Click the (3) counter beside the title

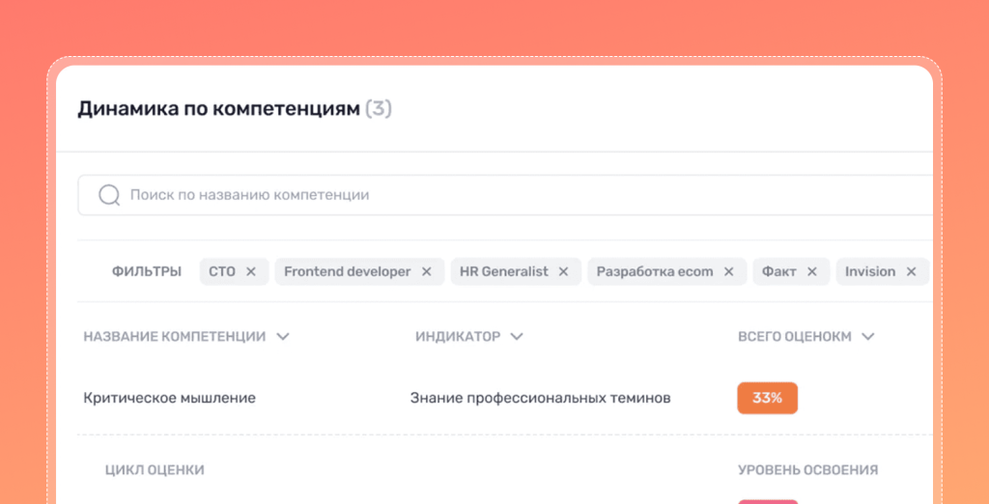tap(379, 109)
